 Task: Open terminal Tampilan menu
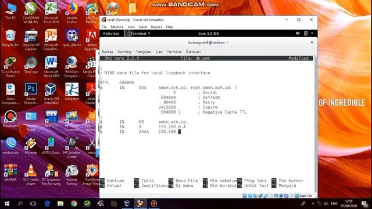pyautogui.click(x=144, y=52)
